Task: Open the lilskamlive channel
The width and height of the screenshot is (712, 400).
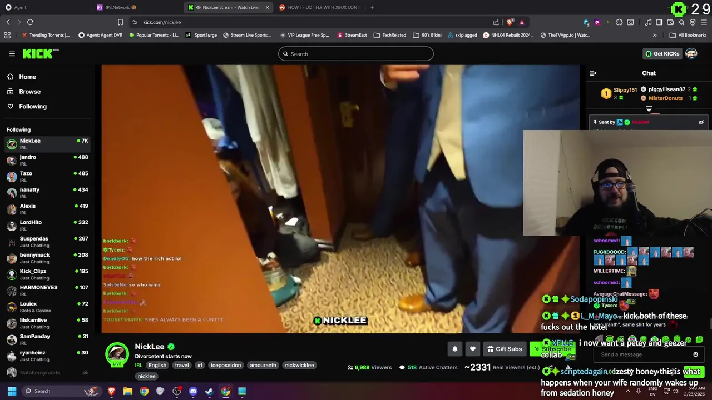Action: coord(48,323)
